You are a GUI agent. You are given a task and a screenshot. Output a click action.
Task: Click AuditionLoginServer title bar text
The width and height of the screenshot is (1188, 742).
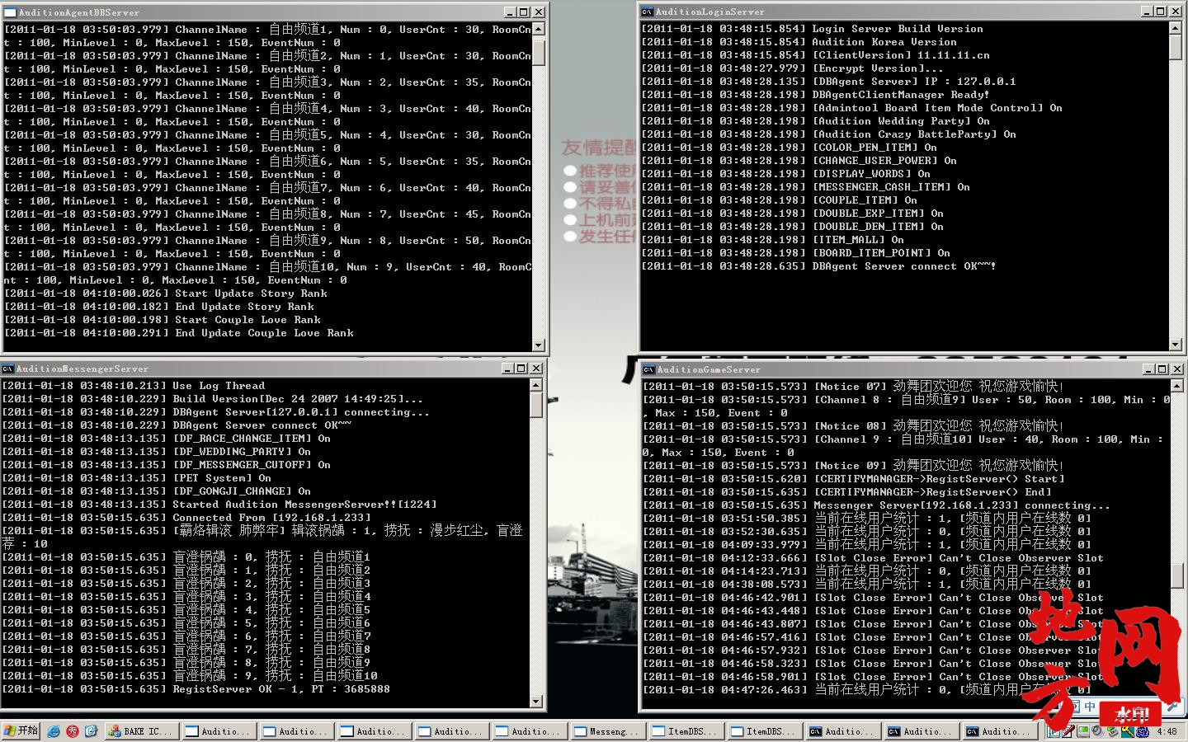710,12
